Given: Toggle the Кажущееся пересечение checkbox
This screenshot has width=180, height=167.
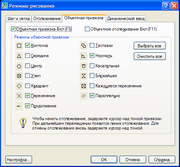Looking at the screenshot, I should (x=92, y=86).
